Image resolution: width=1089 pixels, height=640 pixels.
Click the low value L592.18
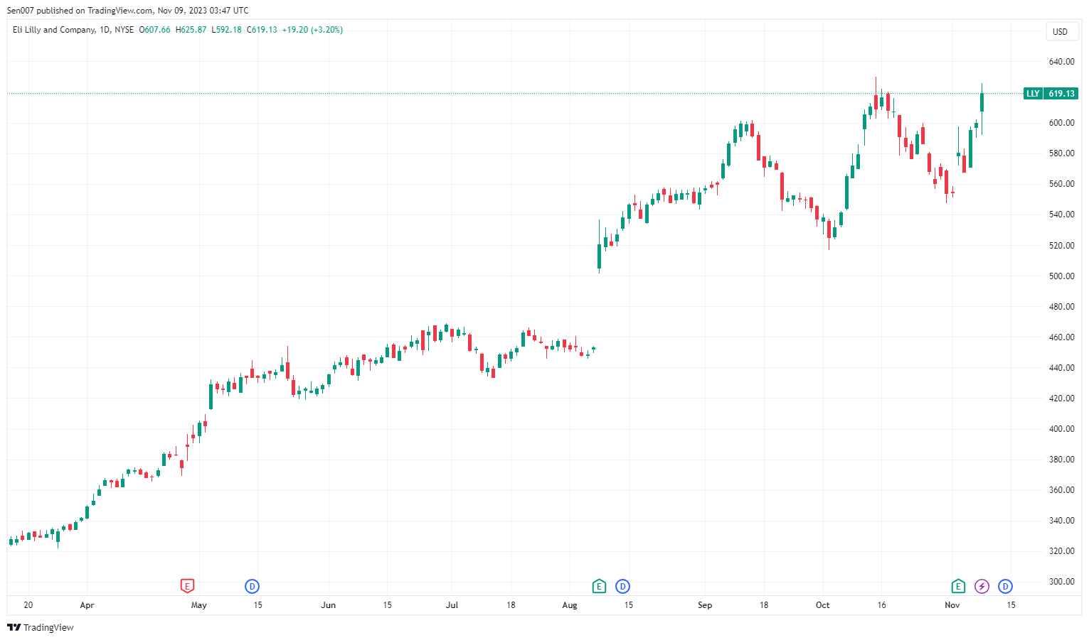click(226, 30)
